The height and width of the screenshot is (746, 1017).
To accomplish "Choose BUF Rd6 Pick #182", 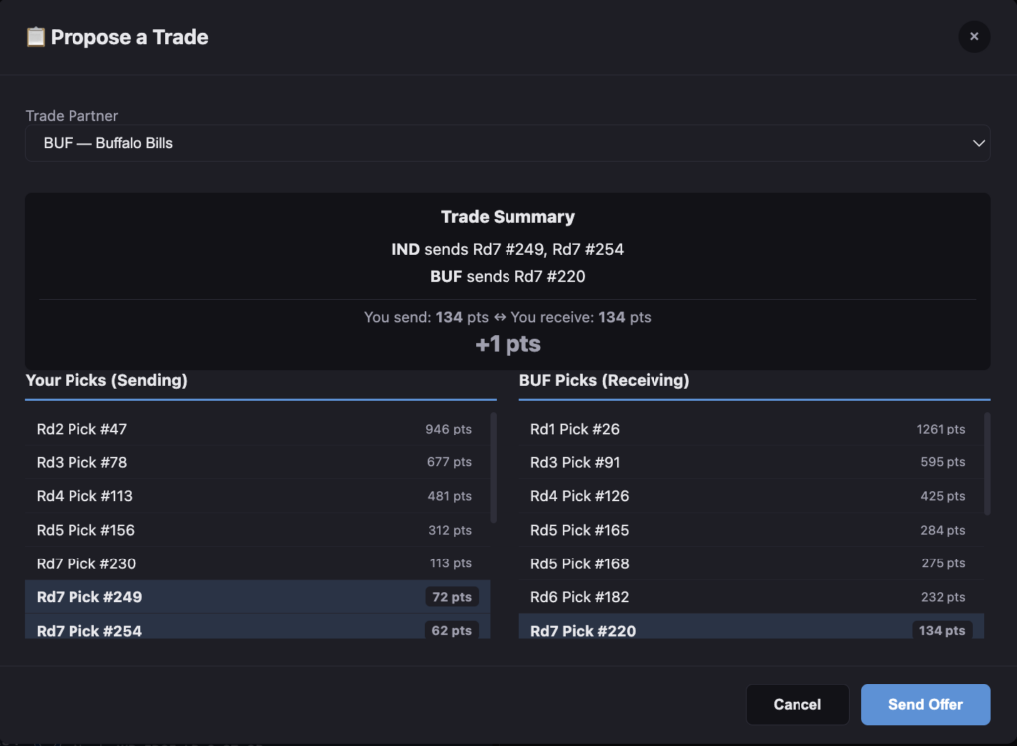I will click(748, 597).
